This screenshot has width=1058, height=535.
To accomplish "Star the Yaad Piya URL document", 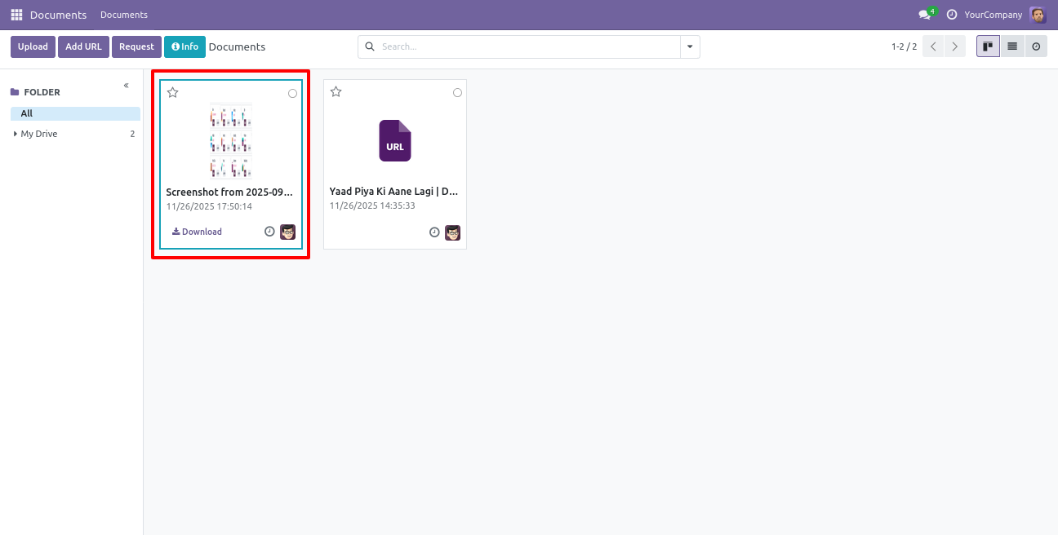I will point(336,92).
